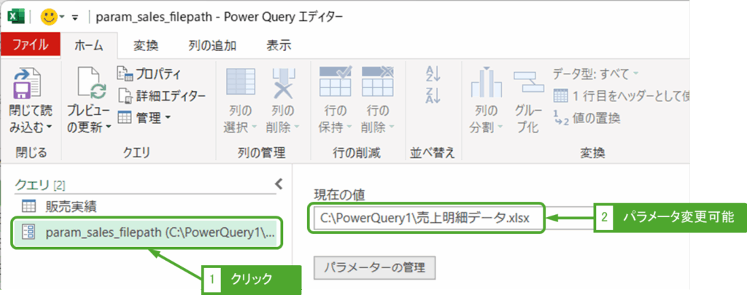
Task: Open the データ型: すべて dropdown
Action: (x=596, y=74)
